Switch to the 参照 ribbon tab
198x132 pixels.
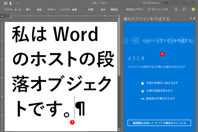tap(74, 9)
